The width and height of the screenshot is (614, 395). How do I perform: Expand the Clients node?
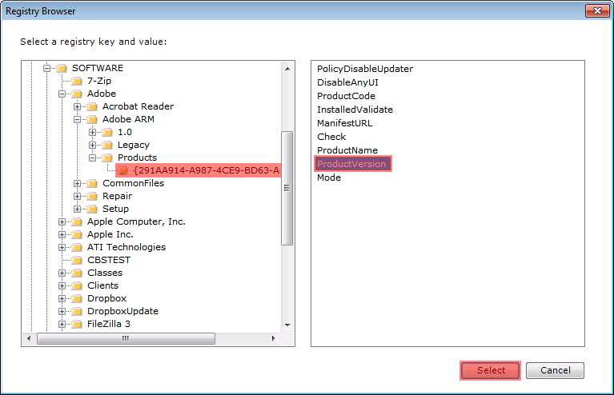point(62,286)
